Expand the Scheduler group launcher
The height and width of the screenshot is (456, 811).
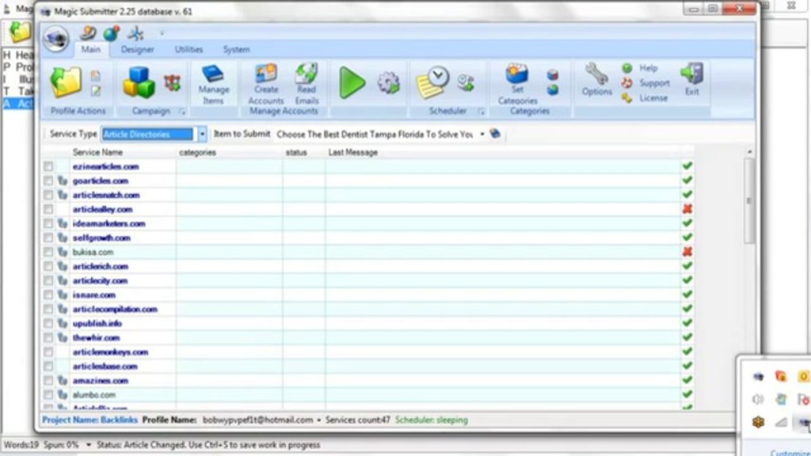click(x=481, y=111)
